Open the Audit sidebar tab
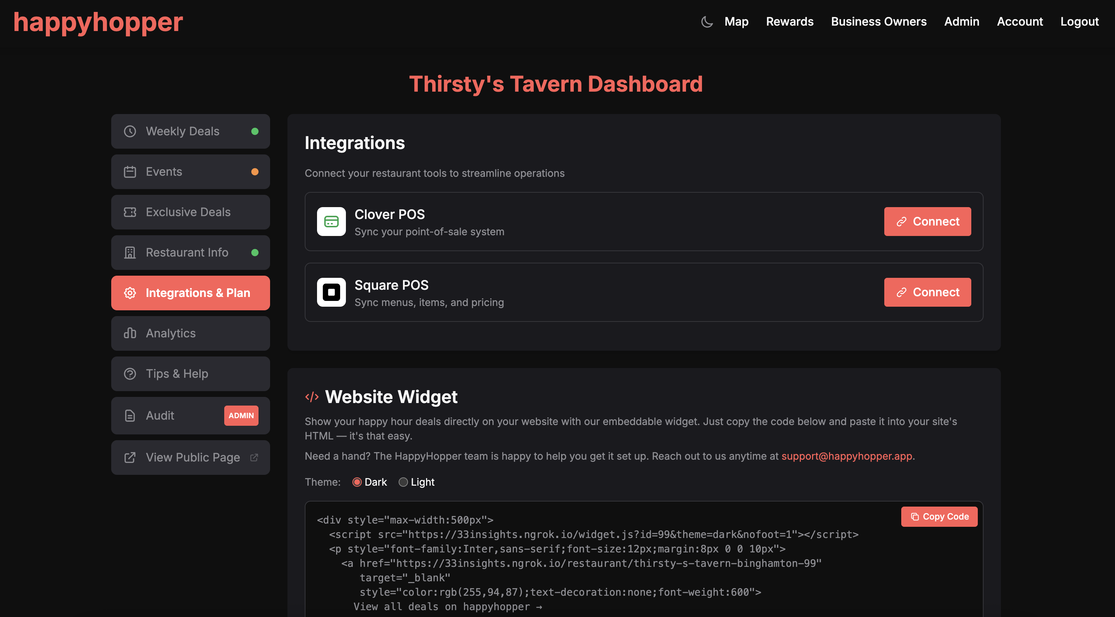 pyautogui.click(x=190, y=415)
